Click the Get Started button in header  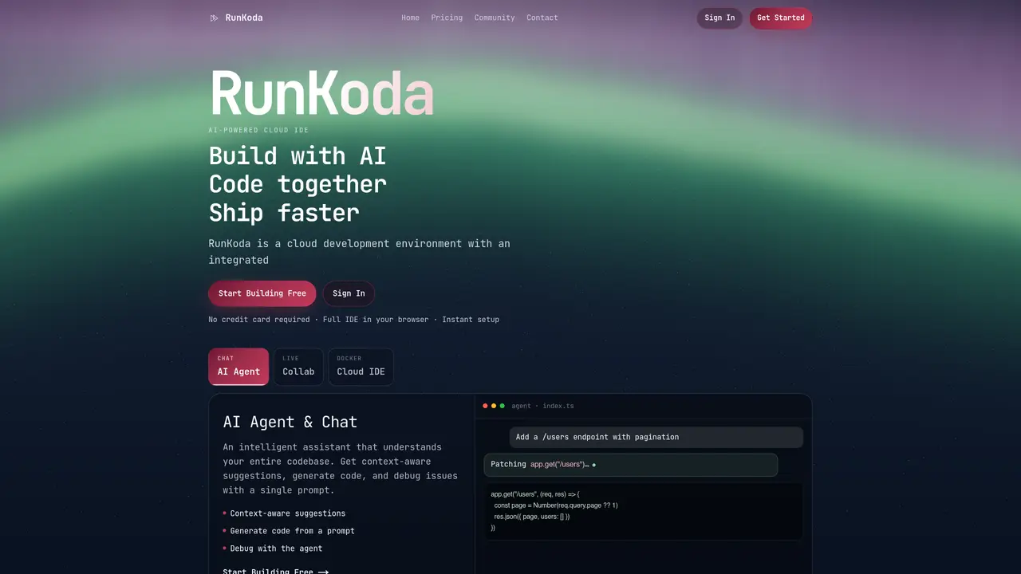(x=780, y=18)
